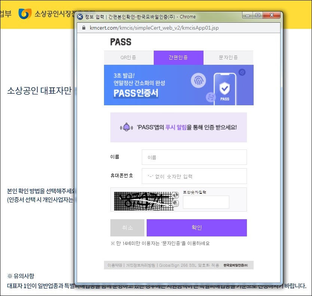Click the '※ 유의사항' text on background page
Viewport: 312px width, 296px height.
21,276
